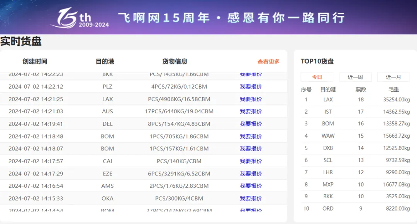Click LHR in the TOP10 list

[328, 172]
